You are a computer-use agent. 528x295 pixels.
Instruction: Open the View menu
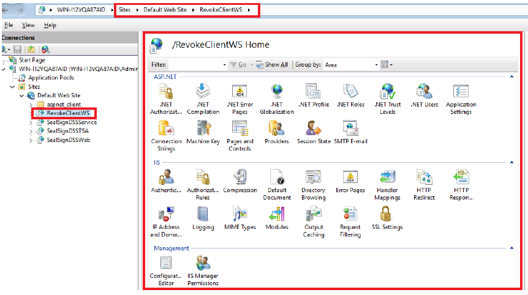28,25
